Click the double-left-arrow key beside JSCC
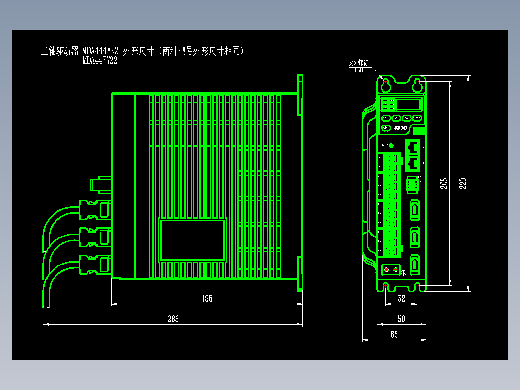Viewport: 520px width, 390px height. tap(386, 128)
